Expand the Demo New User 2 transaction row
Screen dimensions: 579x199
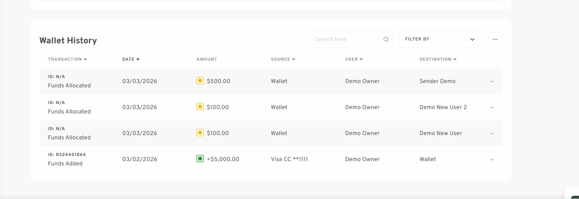(492, 108)
